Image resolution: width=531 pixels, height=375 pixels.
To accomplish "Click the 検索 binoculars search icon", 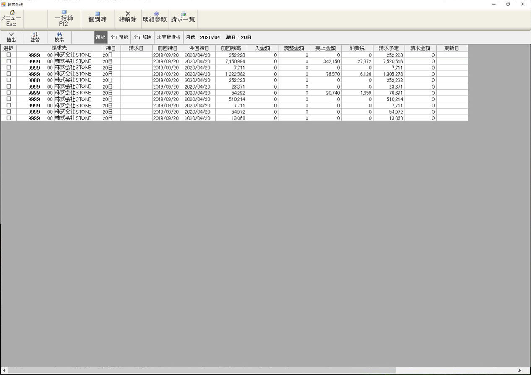I will (59, 34).
